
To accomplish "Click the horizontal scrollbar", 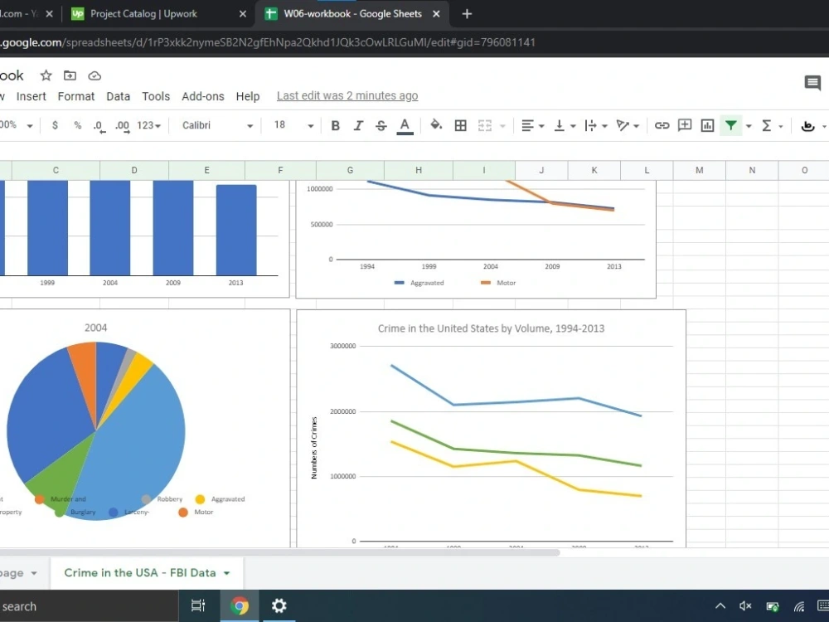I will 279,552.
